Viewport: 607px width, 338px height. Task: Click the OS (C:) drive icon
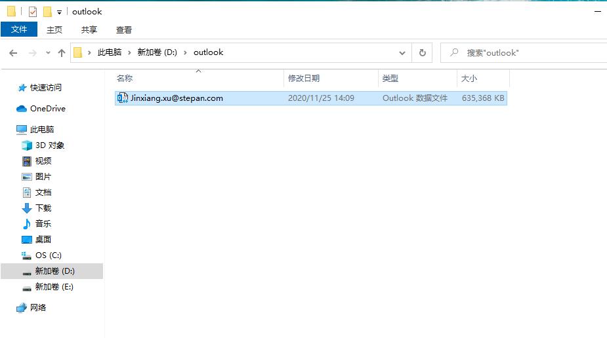click(26, 255)
